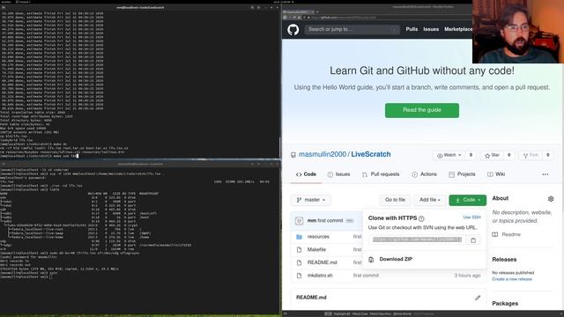Open the Add file dropdown

(x=430, y=200)
